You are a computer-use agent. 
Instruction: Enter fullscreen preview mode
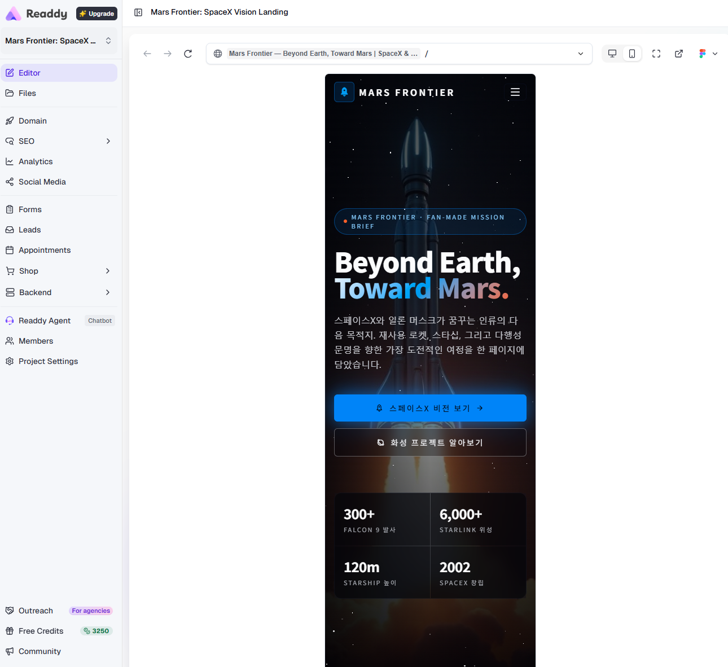click(656, 54)
